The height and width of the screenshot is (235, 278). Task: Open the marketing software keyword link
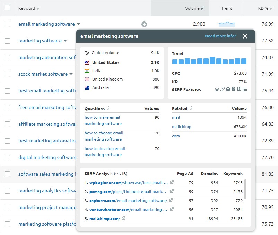click(x=40, y=41)
